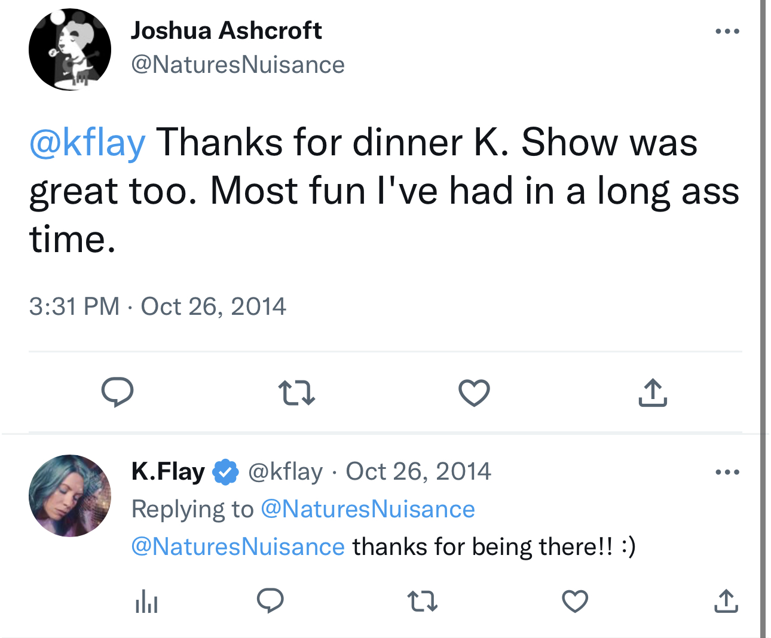Open the @kflay mention in main tweet
The width and height of the screenshot is (771, 638).
point(87,142)
